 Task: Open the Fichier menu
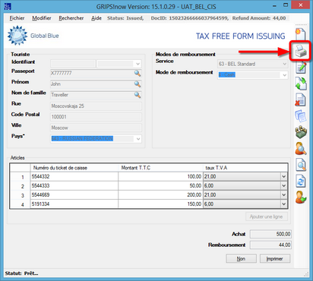coord(17,18)
